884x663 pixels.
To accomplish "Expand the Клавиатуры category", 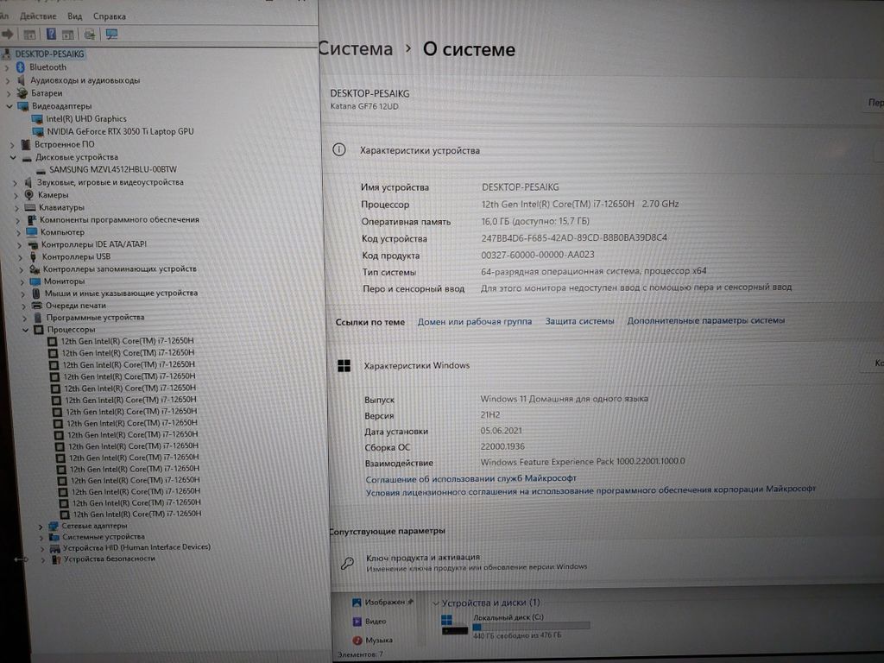I will click(x=16, y=207).
